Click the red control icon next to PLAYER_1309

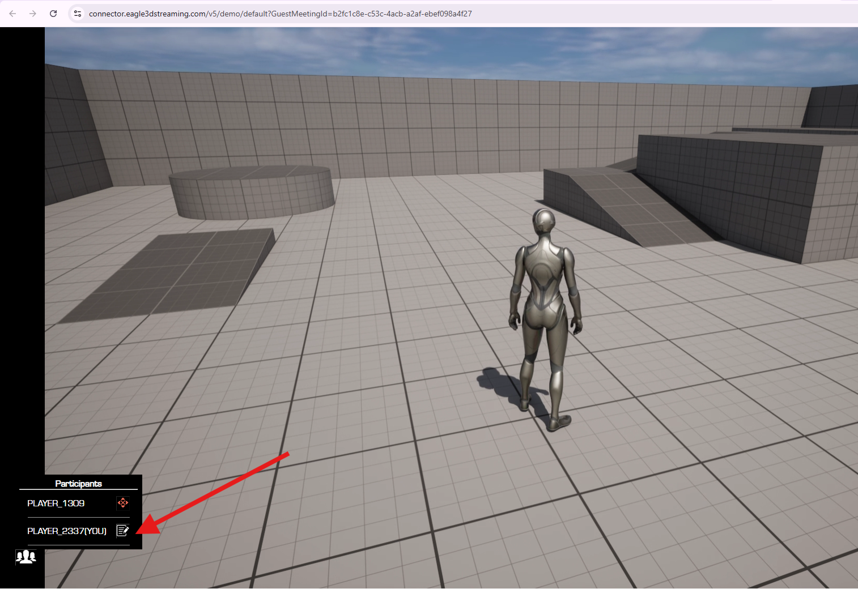click(123, 503)
